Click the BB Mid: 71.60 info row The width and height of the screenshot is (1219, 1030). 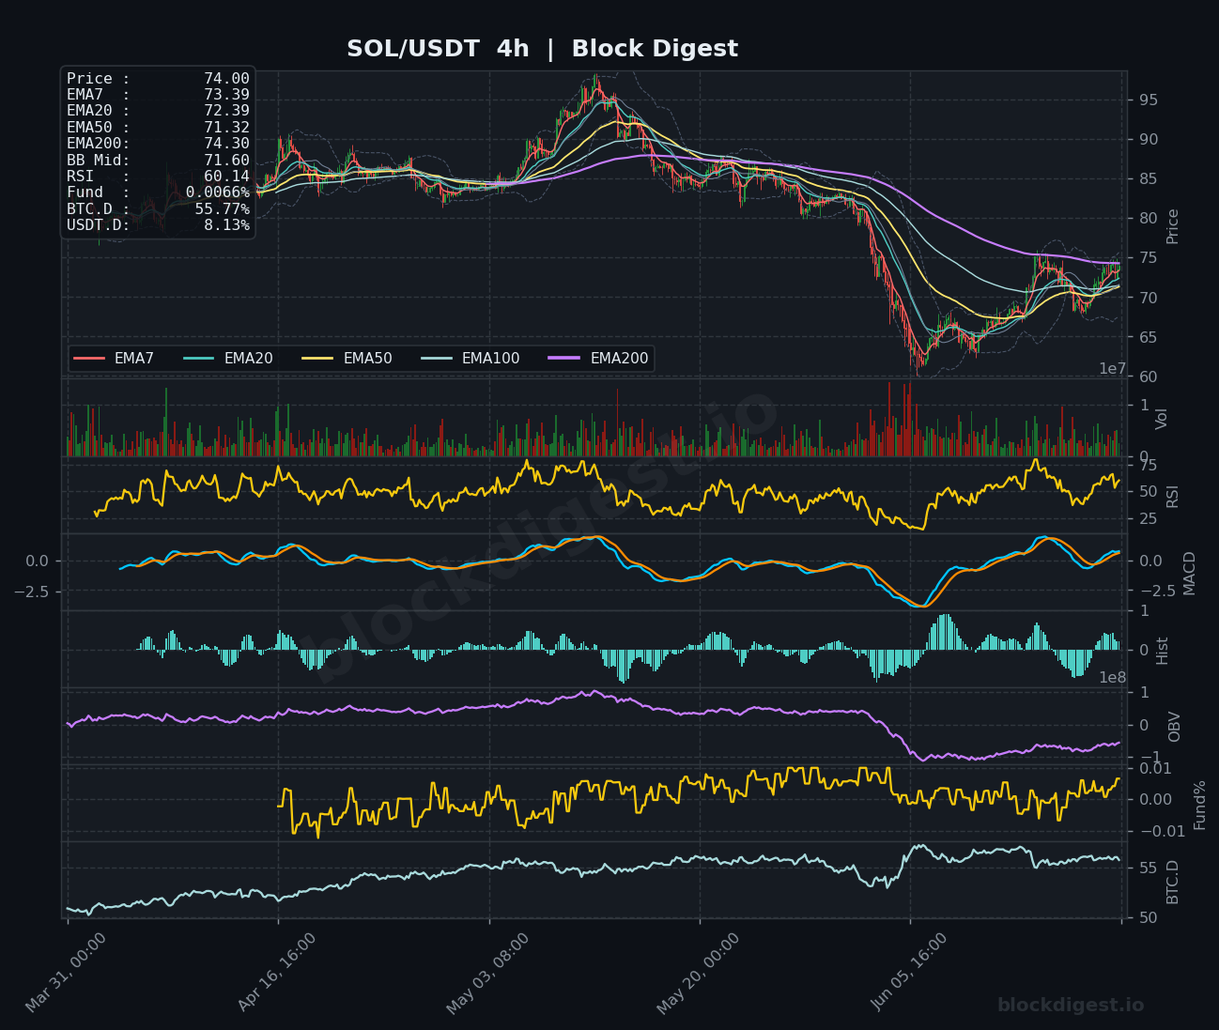click(x=158, y=161)
